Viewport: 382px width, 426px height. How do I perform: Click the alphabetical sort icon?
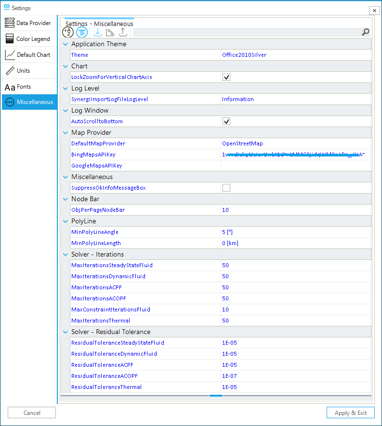click(68, 32)
